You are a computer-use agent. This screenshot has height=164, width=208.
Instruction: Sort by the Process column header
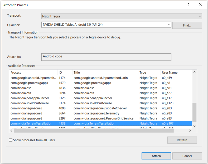pyautogui.click(x=34, y=73)
